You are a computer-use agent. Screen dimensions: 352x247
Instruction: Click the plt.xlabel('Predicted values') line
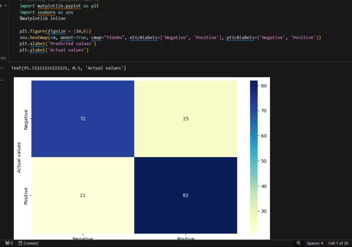point(58,44)
